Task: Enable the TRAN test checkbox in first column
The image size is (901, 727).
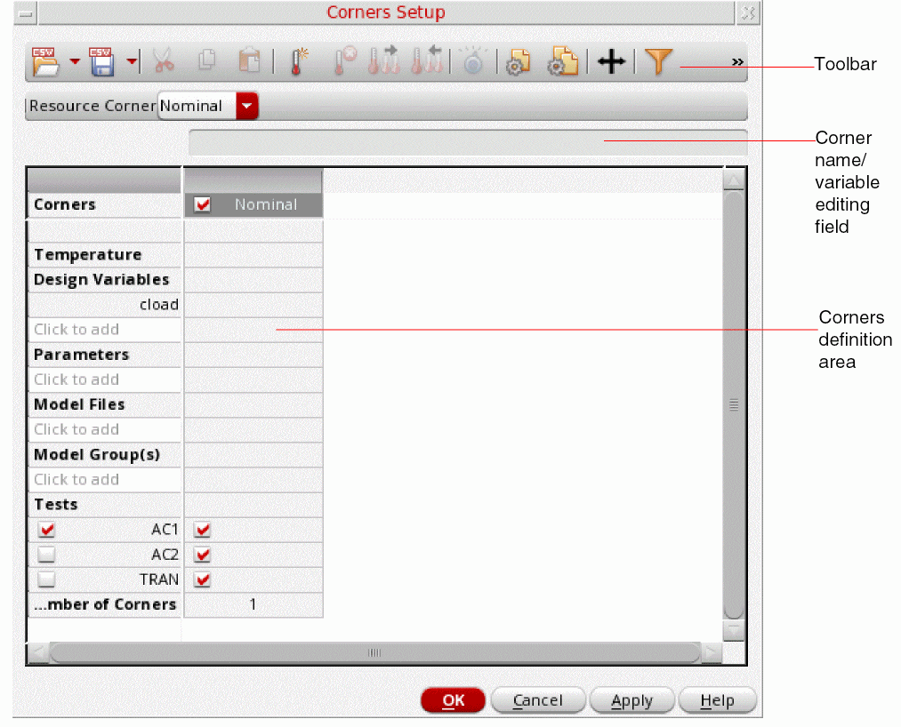Action: tap(47, 579)
